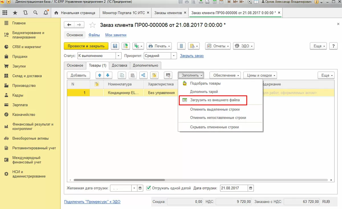Open the ЭДО dropdown
The width and height of the screenshot is (342, 209).
pos(244,46)
